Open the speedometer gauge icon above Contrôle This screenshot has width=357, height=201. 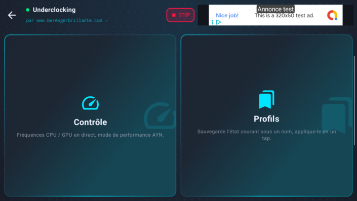pyautogui.click(x=90, y=103)
